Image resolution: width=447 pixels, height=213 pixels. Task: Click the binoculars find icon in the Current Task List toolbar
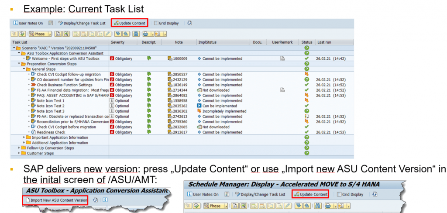[136, 34]
